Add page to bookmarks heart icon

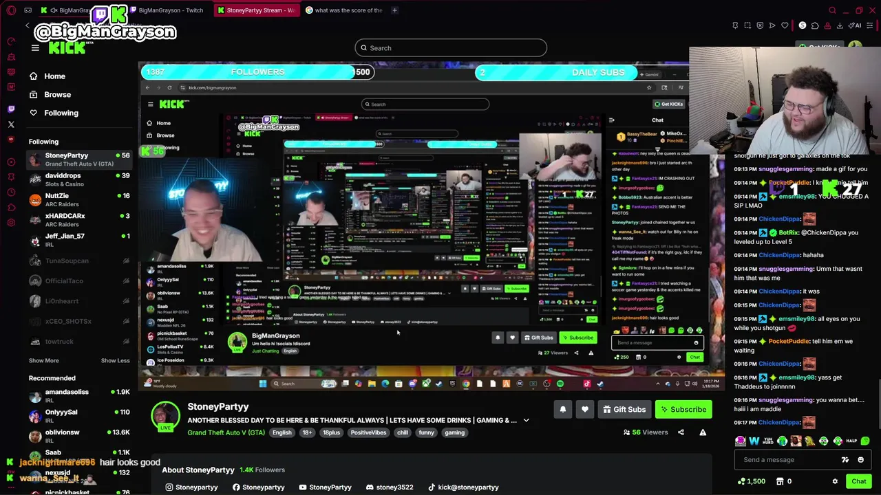(785, 26)
